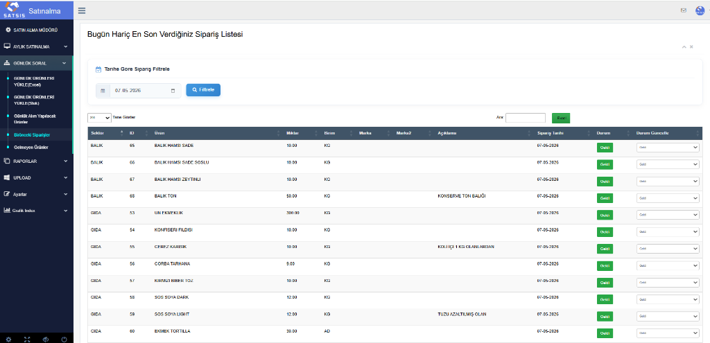Open SATIN ALMA MÜDÜRÜ menu item

click(x=35, y=30)
